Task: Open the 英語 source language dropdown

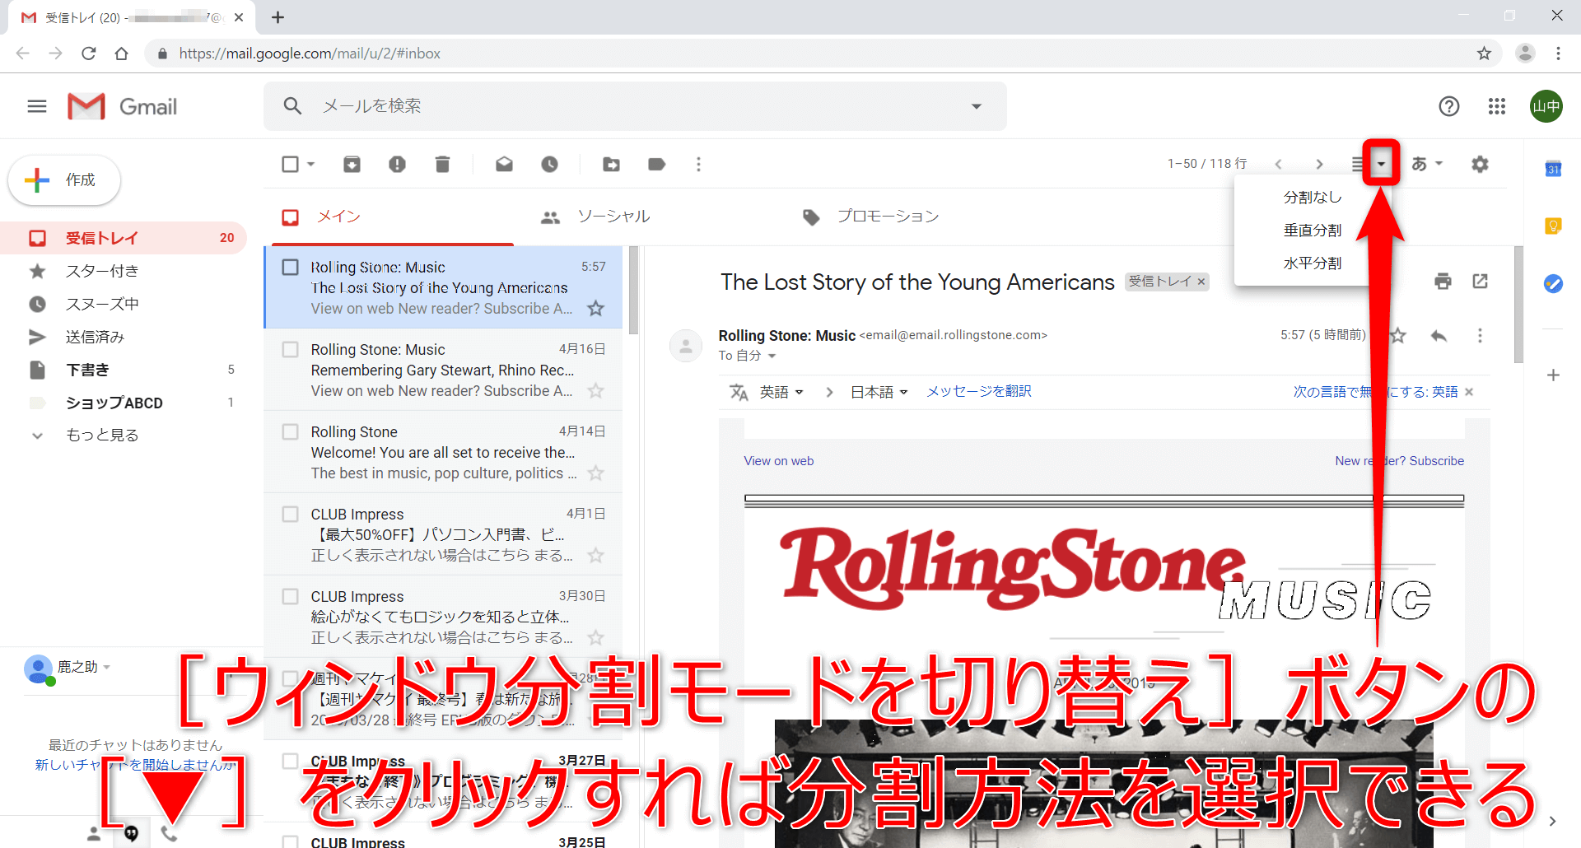Action: coord(781,392)
